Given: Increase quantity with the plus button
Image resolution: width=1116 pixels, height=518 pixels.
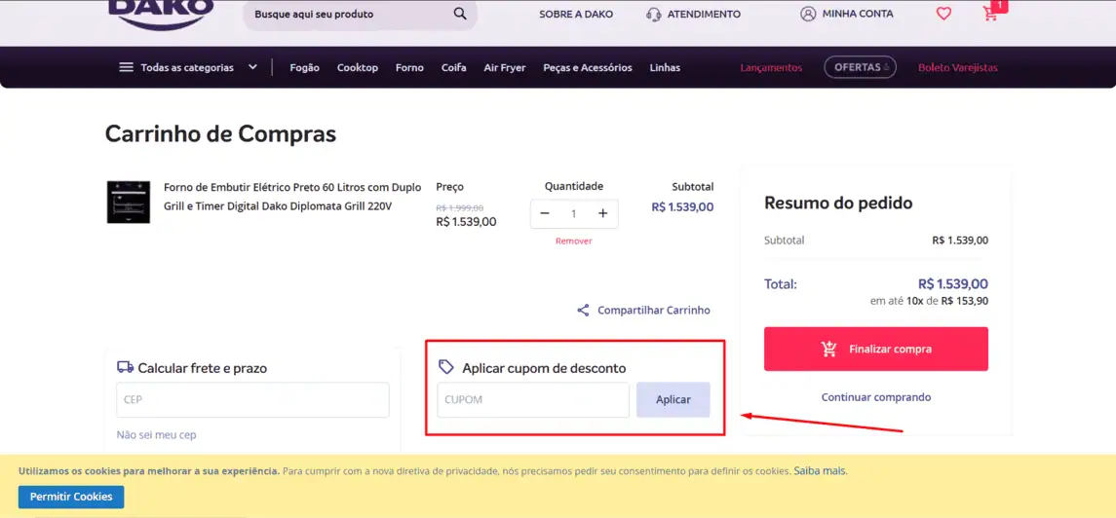Looking at the screenshot, I should [x=603, y=213].
